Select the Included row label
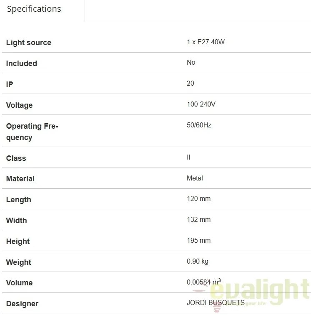 click(x=21, y=64)
